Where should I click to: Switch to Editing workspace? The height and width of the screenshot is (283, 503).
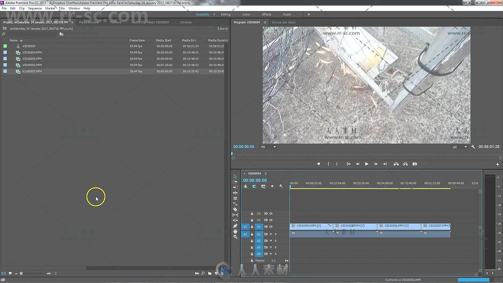pyautogui.click(x=226, y=15)
